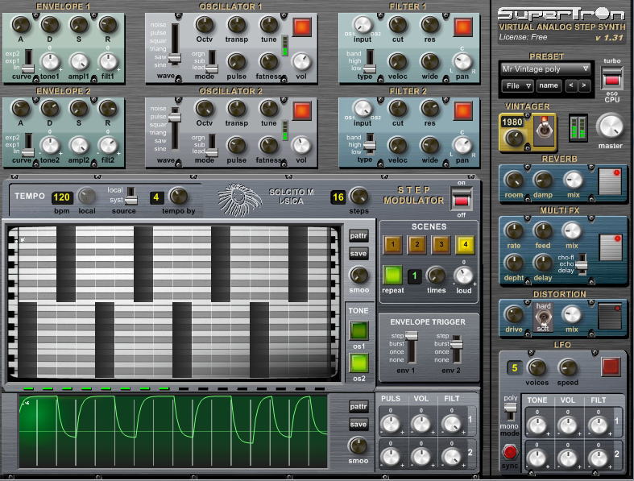Select scene 4
The width and height of the screenshot is (634, 481).
465,244
